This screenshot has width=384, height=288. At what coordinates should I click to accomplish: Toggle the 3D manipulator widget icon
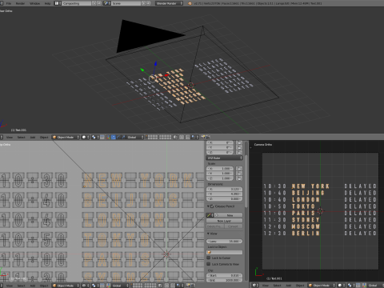coord(109,137)
